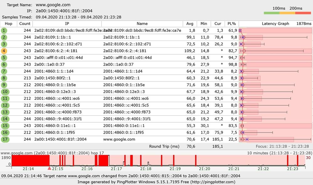Select the hop 15 circle icon
The image size is (313, 185).
[5, 126]
